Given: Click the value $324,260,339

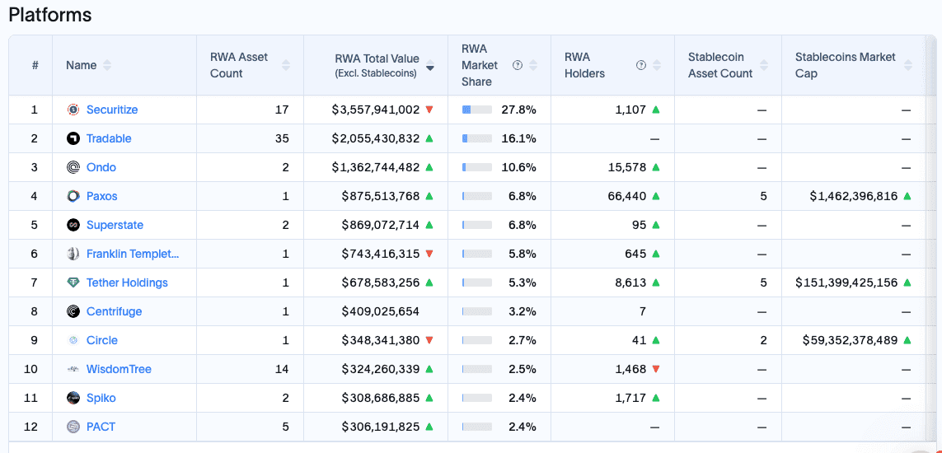Looking at the screenshot, I should pyautogui.click(x=381, y=369).
